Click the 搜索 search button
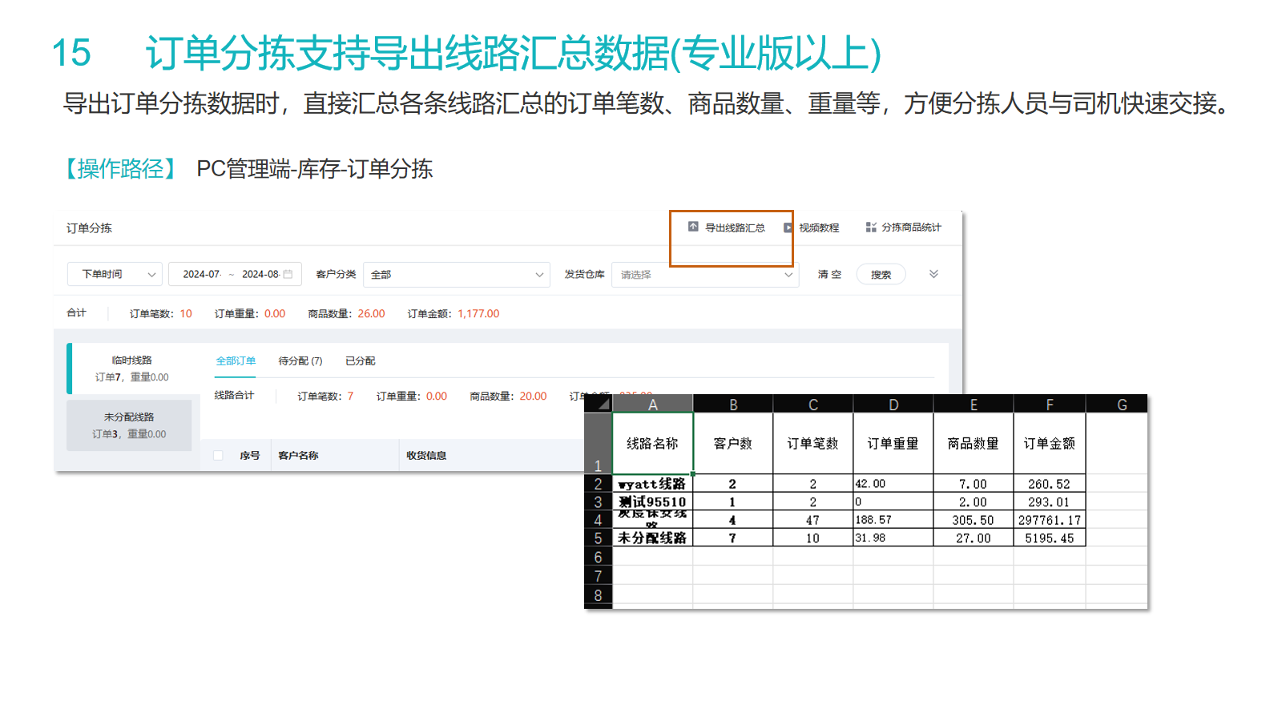 pyautogui.click(x=881, y=274)
